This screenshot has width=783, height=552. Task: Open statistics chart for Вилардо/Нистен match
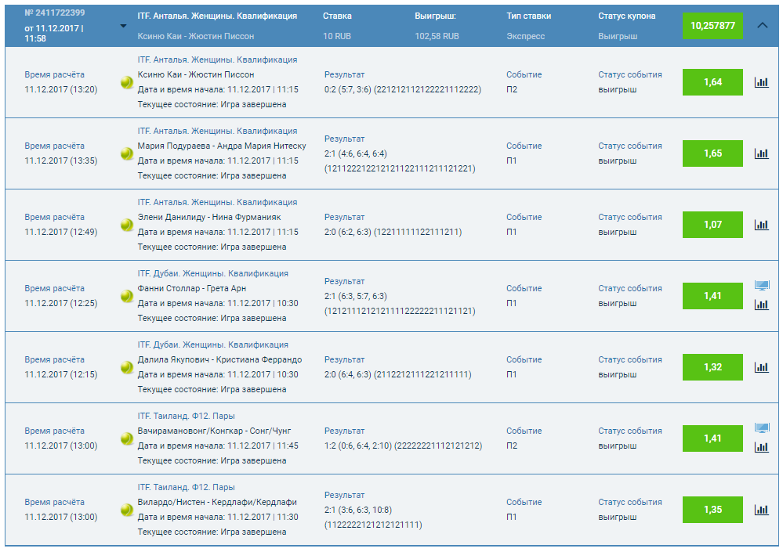click(762, 511)
